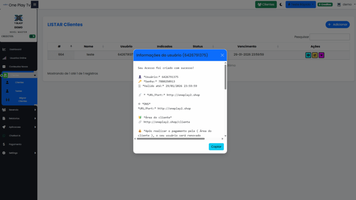Click the dialog's vertical scrollbar thumb

pyautogui.click(x=225, y=77)
